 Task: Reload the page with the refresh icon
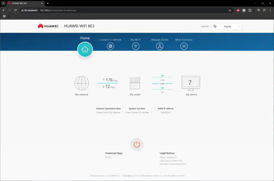[x=16, y=10]
